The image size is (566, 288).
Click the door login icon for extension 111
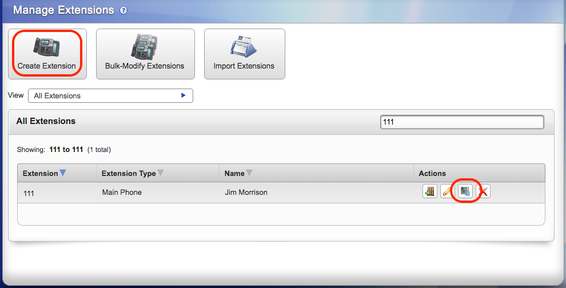pos(430,191)
